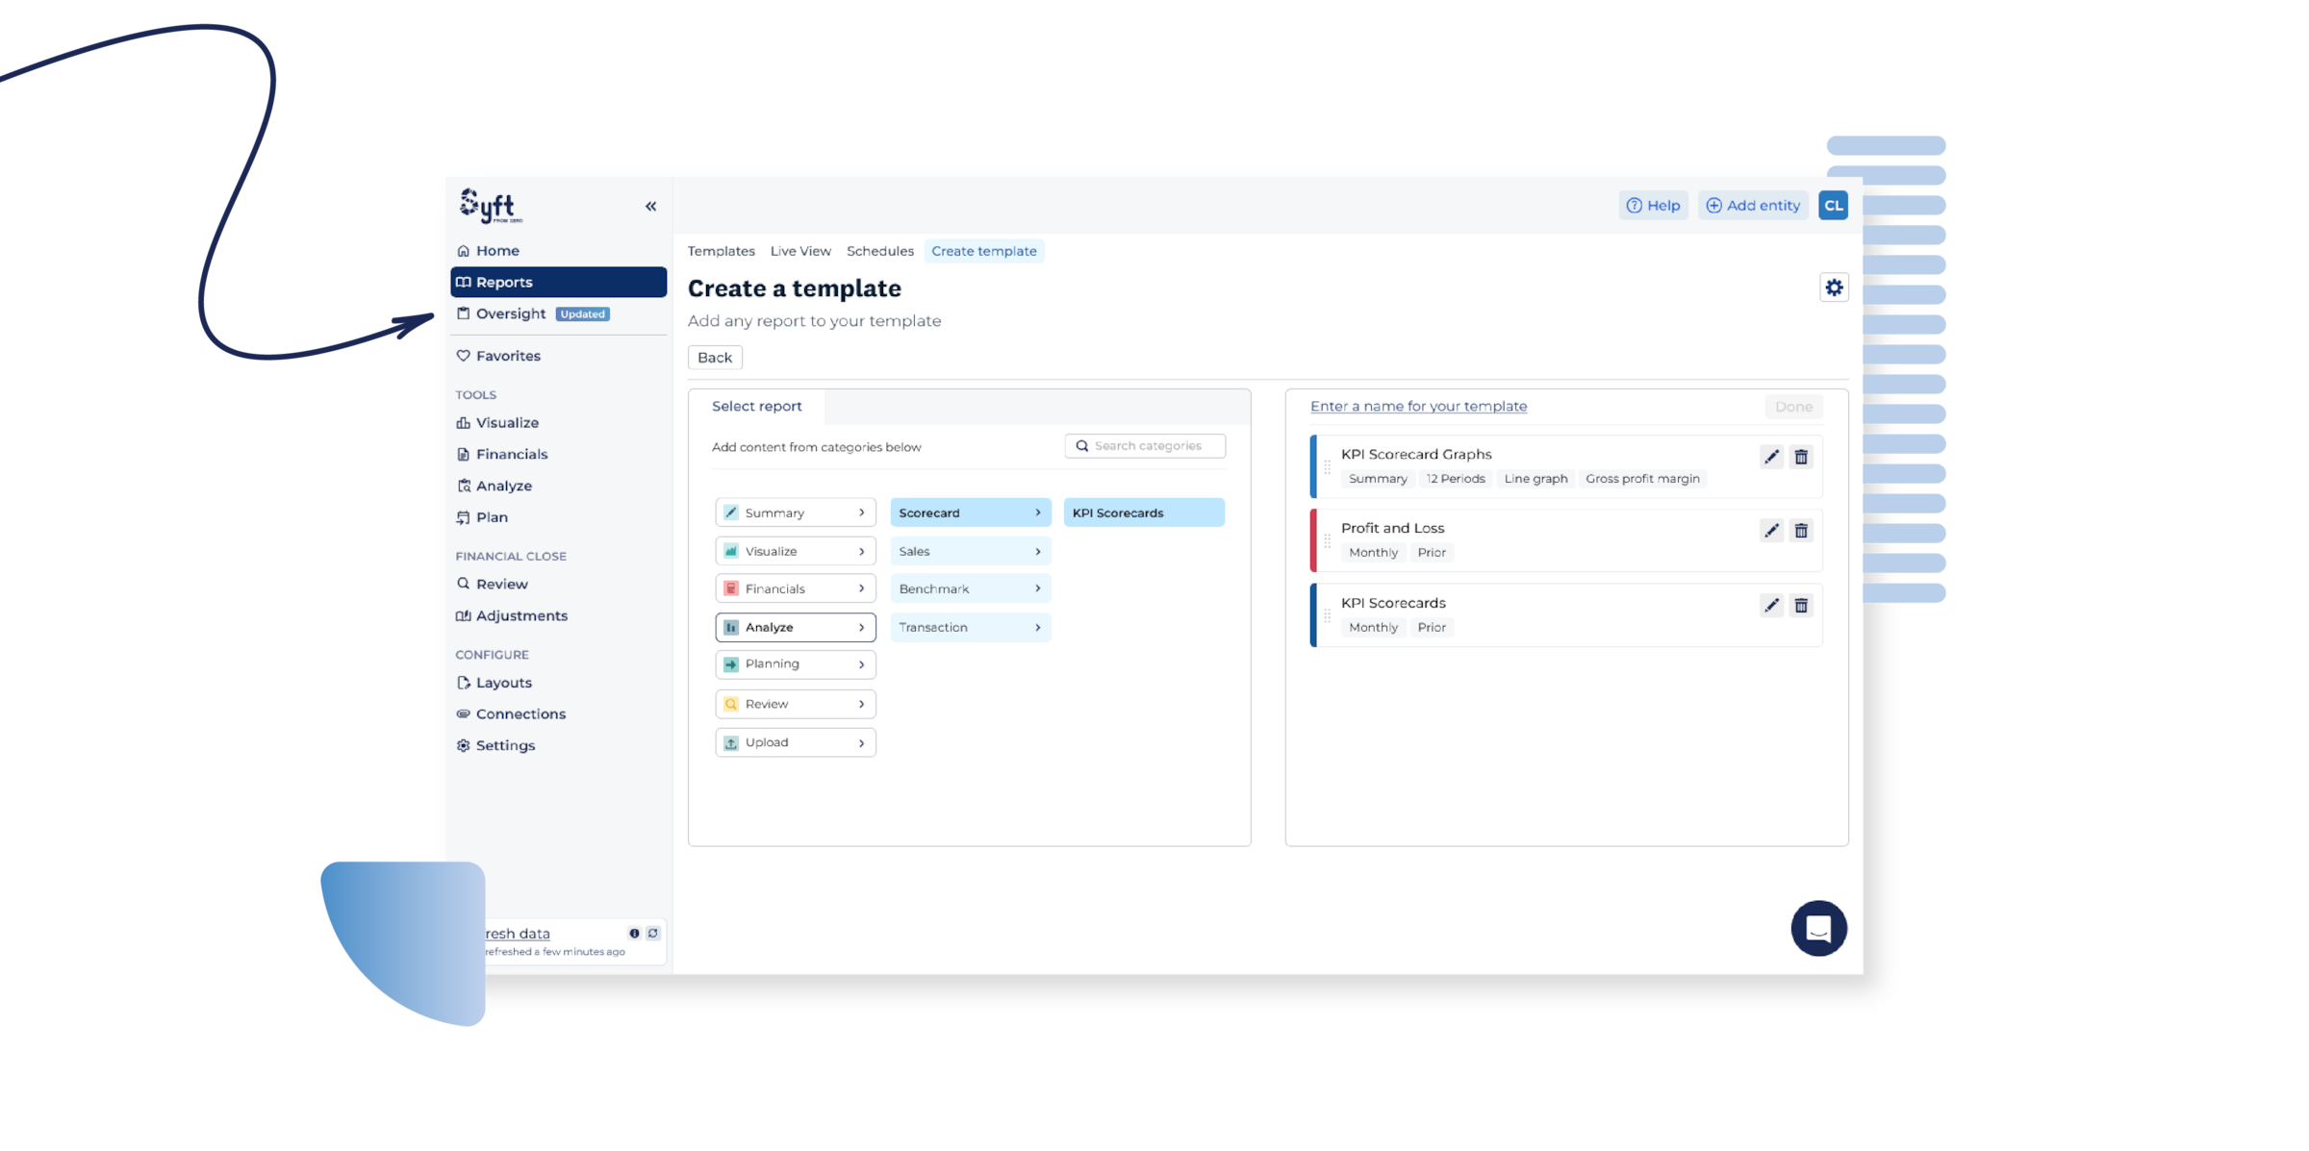
Task: Open Settings in the sidebar
Action: (x=558, y=745)
